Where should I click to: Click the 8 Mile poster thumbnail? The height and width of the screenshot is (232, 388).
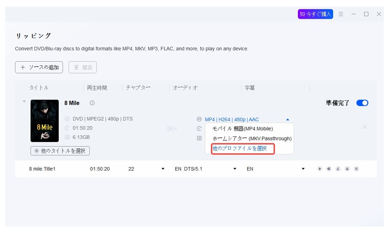(45, 121)
